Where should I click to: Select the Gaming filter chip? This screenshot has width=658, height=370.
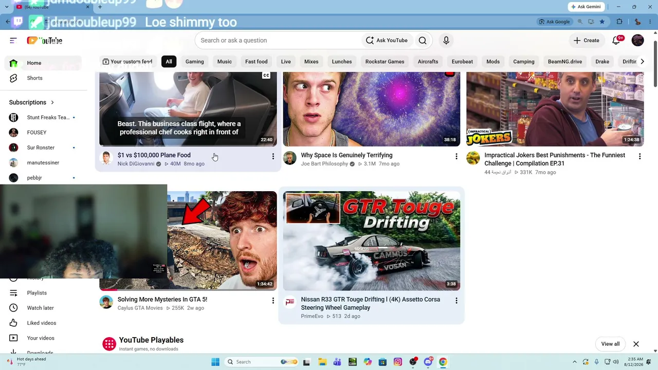coord(194,62)
